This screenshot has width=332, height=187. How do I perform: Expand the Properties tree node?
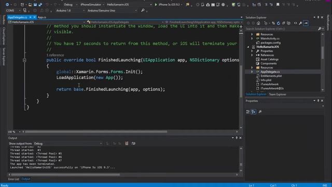click(x=252, y=51)
